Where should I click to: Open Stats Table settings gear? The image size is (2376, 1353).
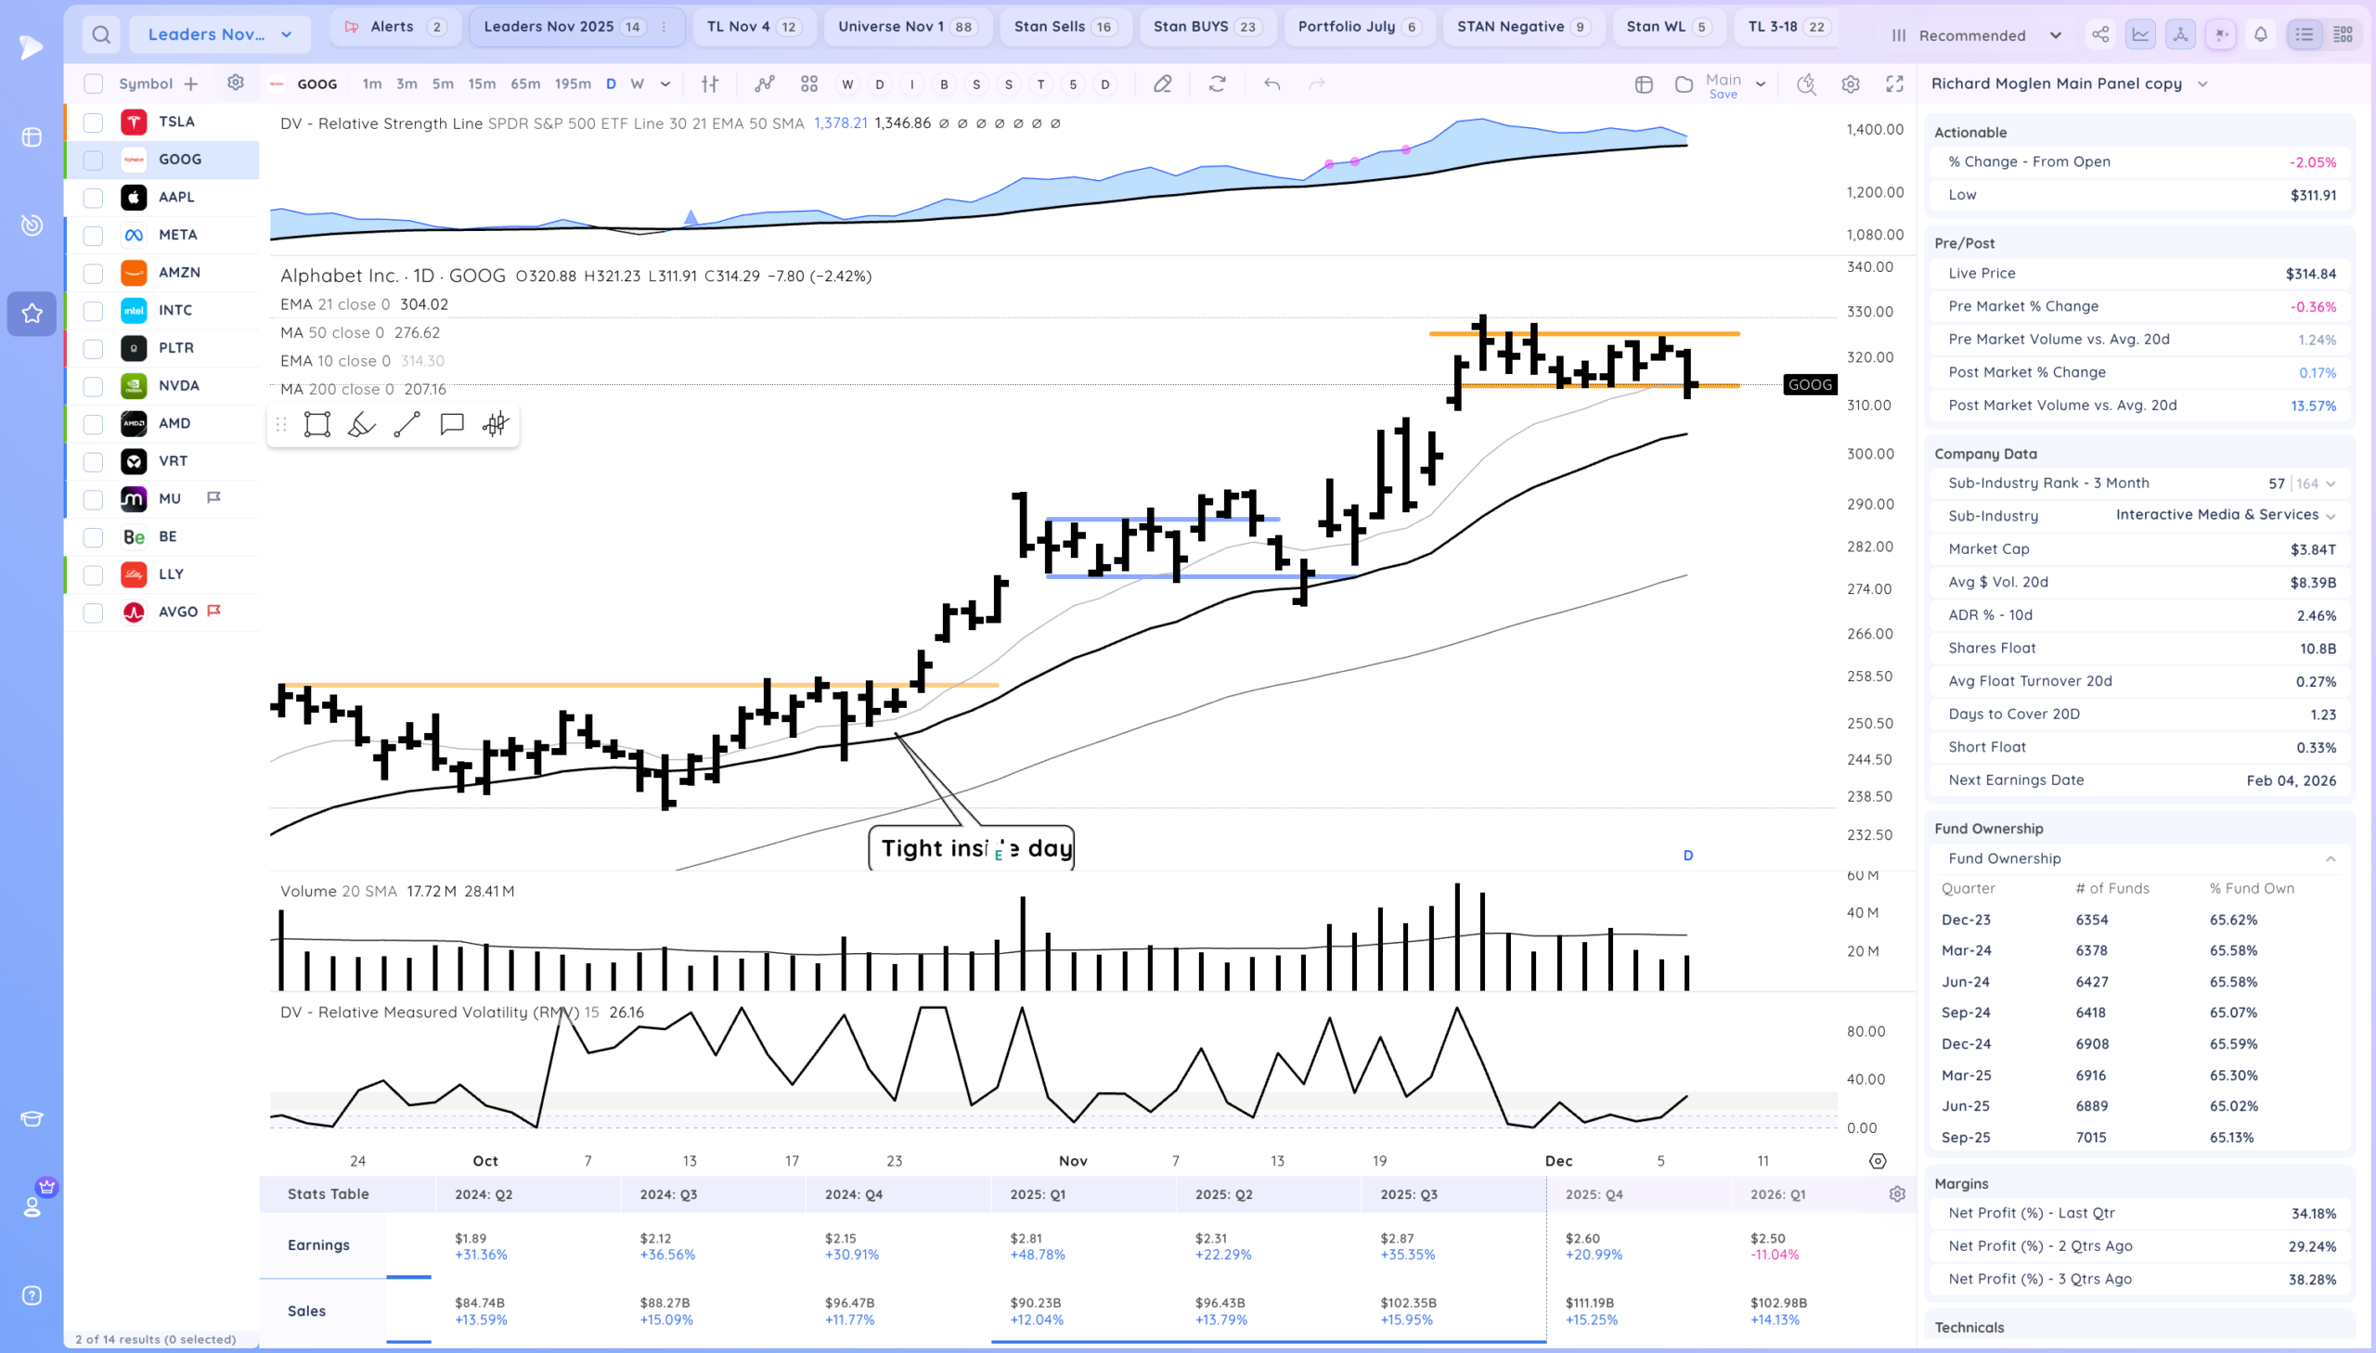click(x=1896, y=1194)
